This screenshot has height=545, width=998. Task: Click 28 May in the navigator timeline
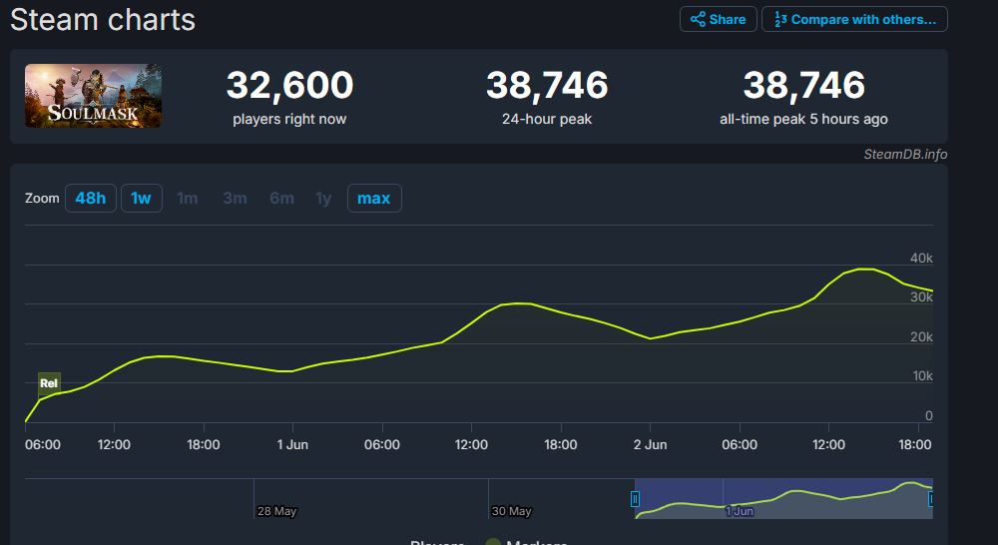(276, 511)
